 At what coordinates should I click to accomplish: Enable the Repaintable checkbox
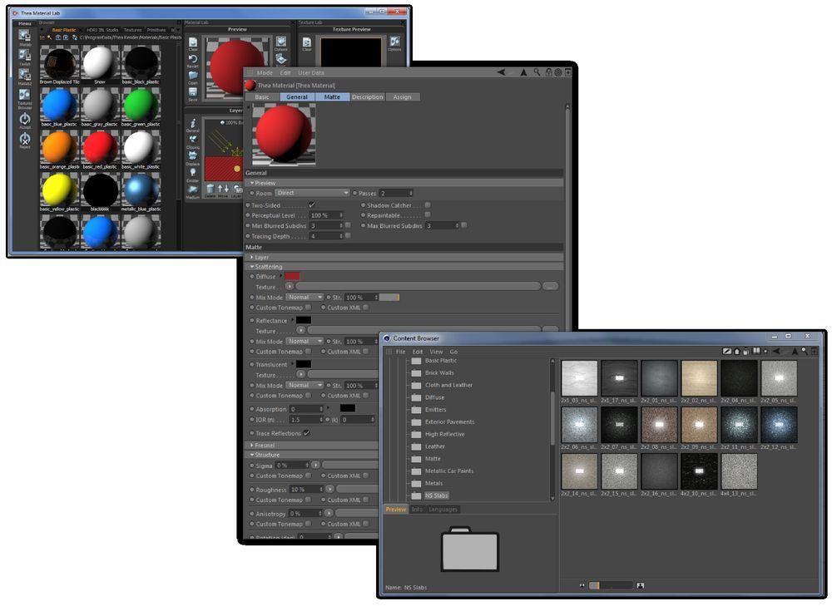(x=428, y=214)
